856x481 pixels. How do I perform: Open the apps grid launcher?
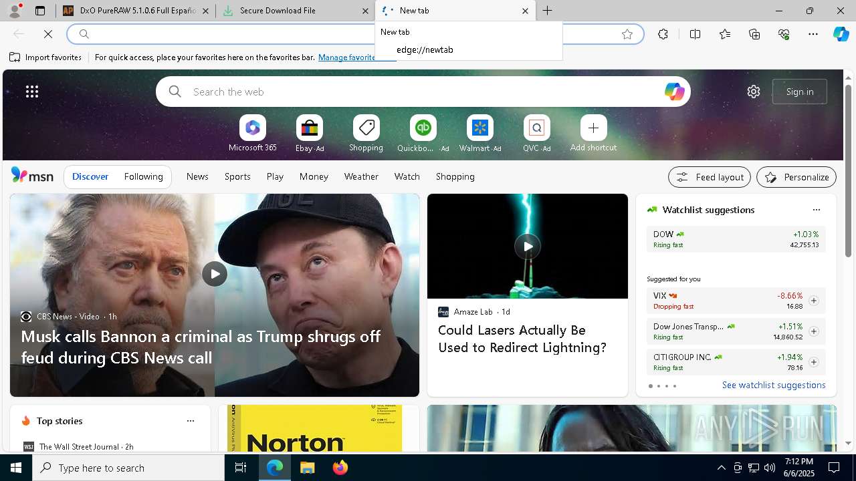[x=32, y=92]
